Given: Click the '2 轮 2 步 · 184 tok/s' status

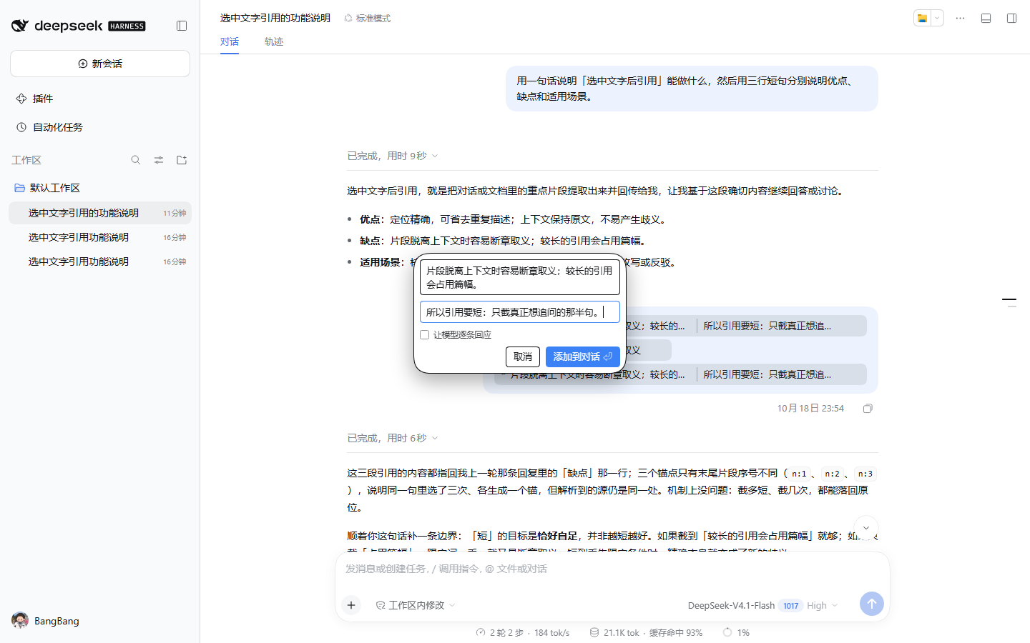Looking at the screenshot, I should click(x=523, y=632).
